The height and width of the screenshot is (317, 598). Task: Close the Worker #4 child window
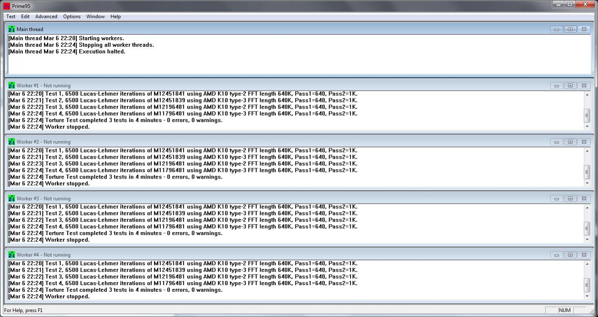pos(584,254)
